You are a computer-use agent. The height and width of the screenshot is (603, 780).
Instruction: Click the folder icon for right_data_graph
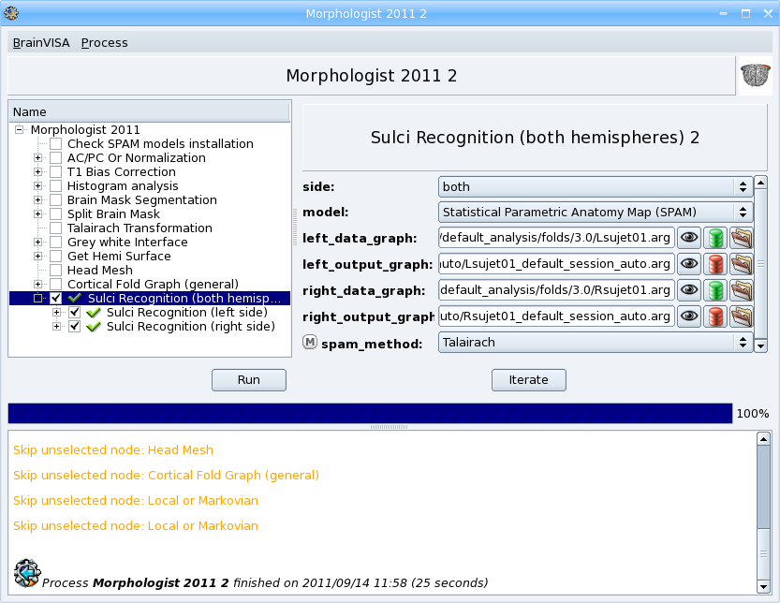tap(741, 290)
